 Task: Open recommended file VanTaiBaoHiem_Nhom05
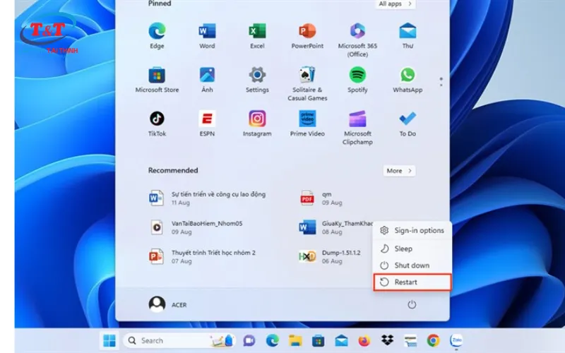pyautogui.click(x=196, y=227)
